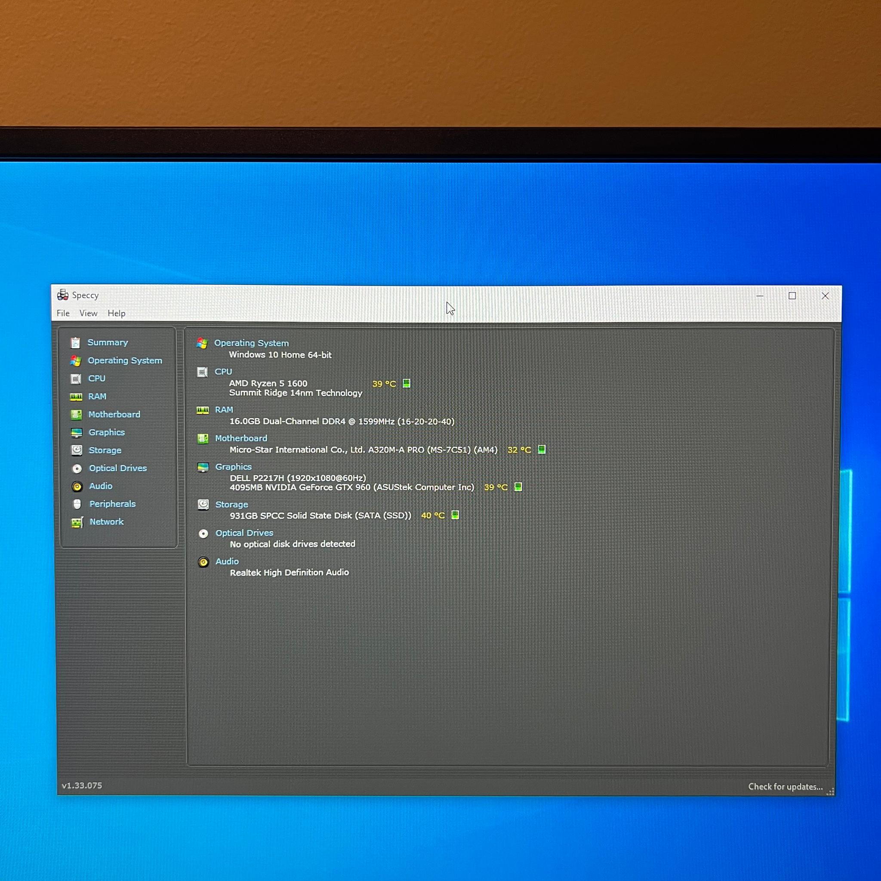The image size is (881, 881).
Task: Click the Audio speaker icon in summary panel
Action: click(203, 562)
